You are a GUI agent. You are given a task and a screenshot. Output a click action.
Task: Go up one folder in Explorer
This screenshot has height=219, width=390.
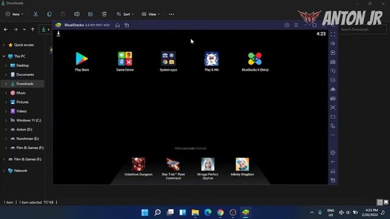click(x=32, y=30)
